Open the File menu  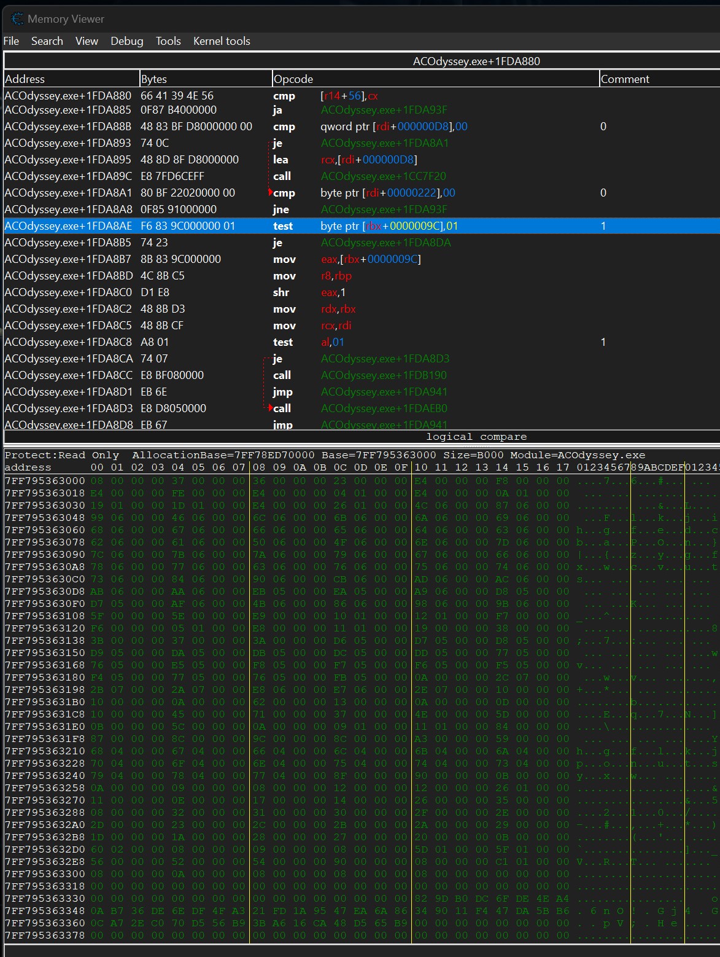11,41
